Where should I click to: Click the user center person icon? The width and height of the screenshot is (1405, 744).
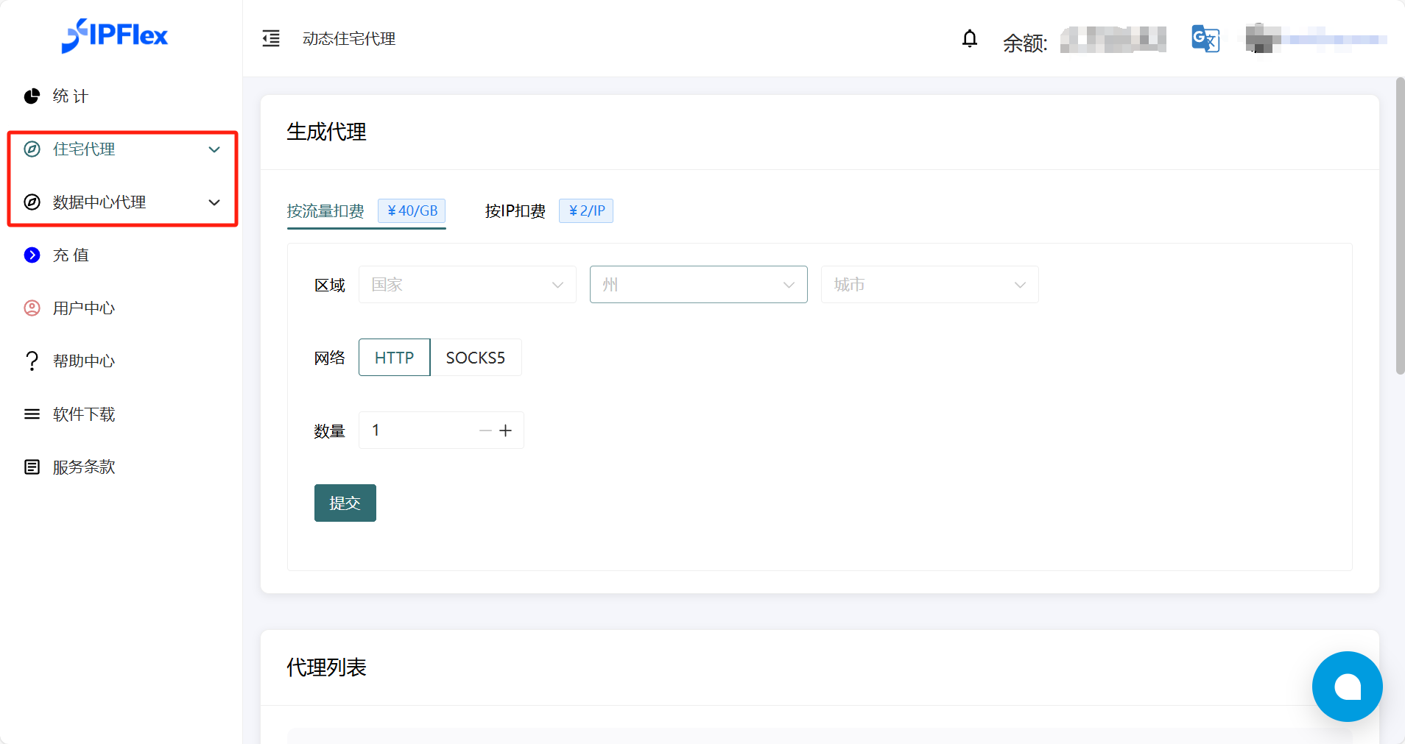32,308
